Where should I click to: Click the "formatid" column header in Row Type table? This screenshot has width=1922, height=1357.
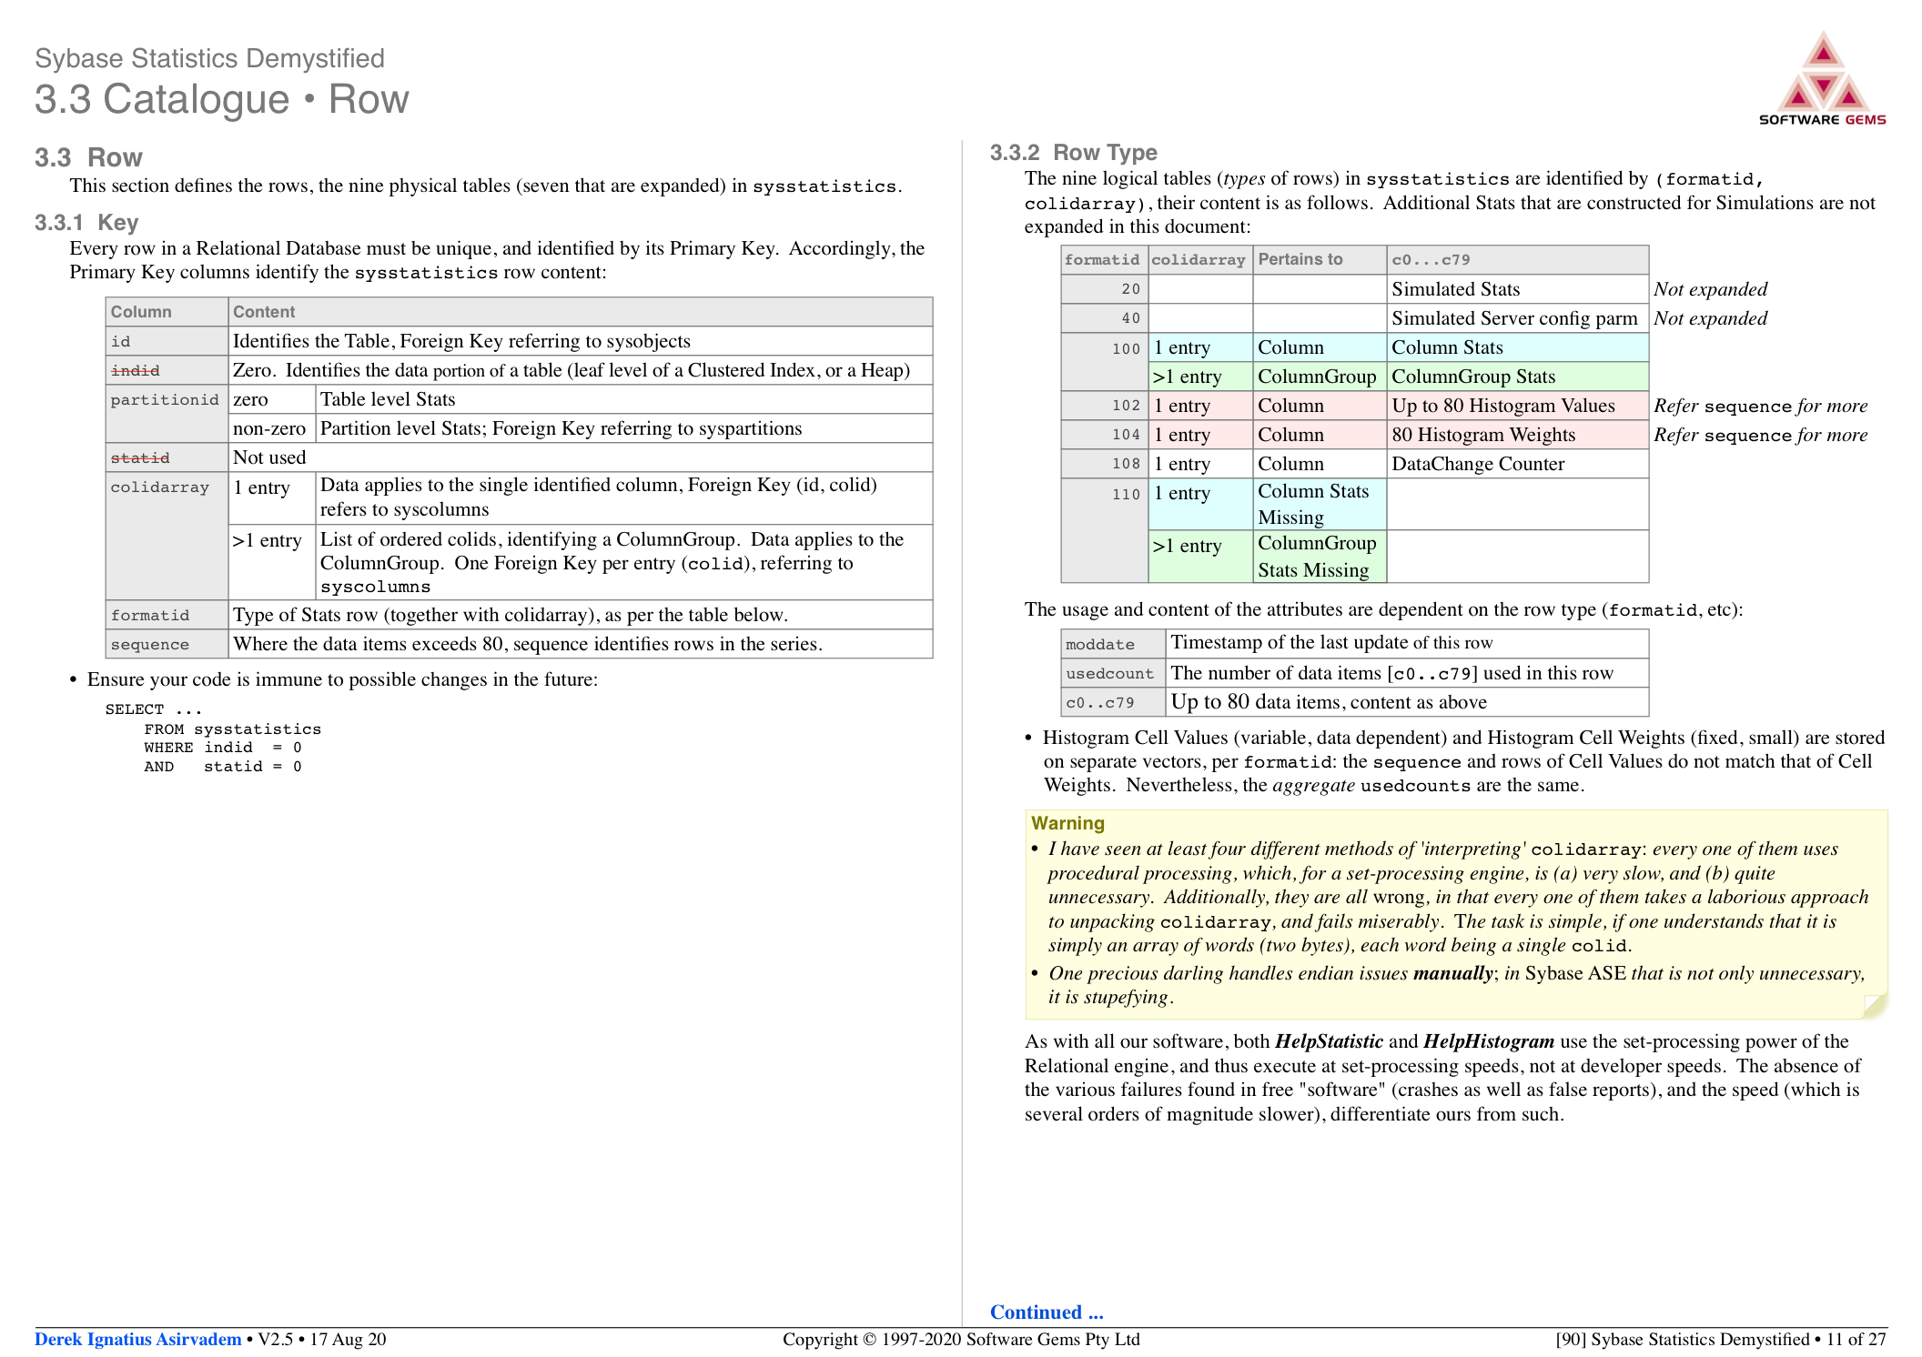[1103, 259]
